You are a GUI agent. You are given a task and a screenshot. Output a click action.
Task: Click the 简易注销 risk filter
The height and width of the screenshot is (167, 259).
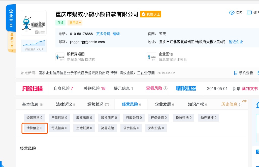108,128
